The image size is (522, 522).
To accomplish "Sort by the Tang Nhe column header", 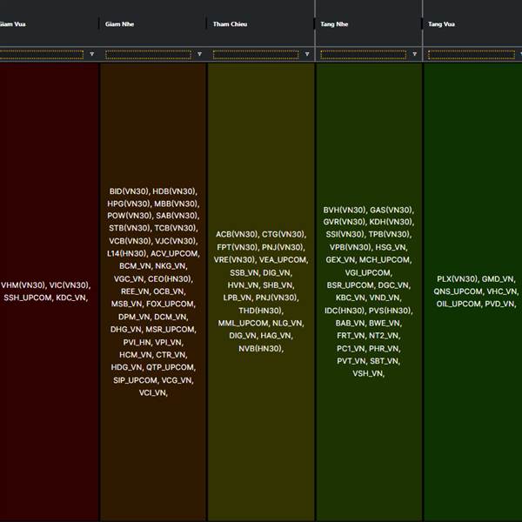I will pyautogui.click(x=334, y=24).
